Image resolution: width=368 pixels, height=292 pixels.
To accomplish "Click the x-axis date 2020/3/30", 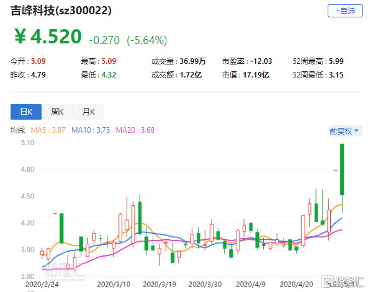I will click(x=205, y=285).
